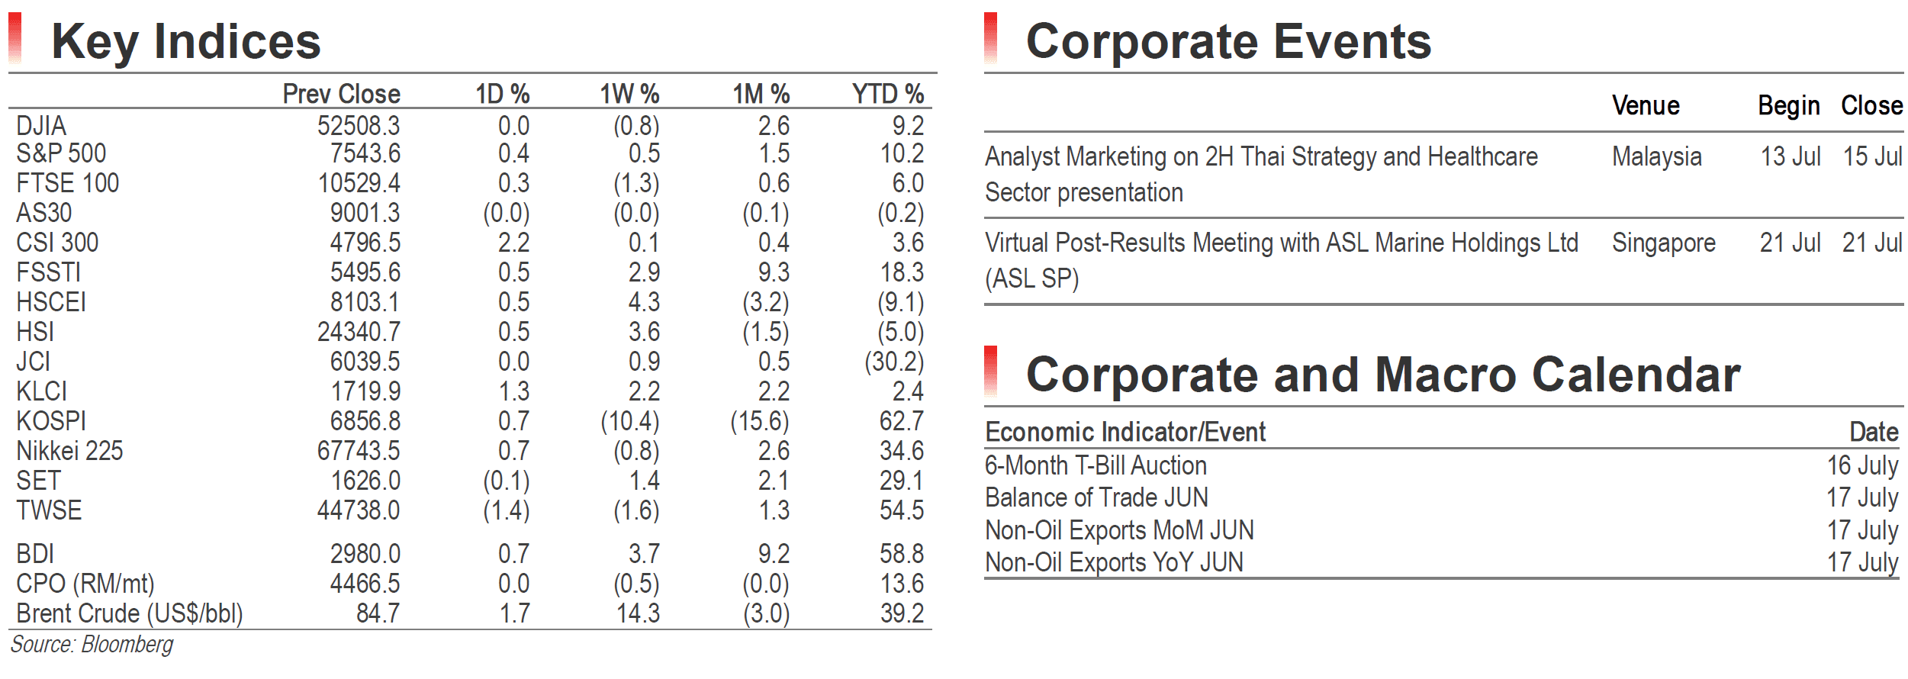Click the red marker beside Key Indices

pyautogui.click(x=14, y=37)
